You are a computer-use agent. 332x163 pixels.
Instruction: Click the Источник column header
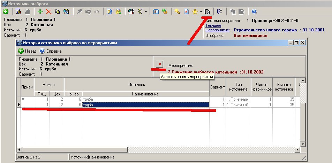tap(136, 85)
